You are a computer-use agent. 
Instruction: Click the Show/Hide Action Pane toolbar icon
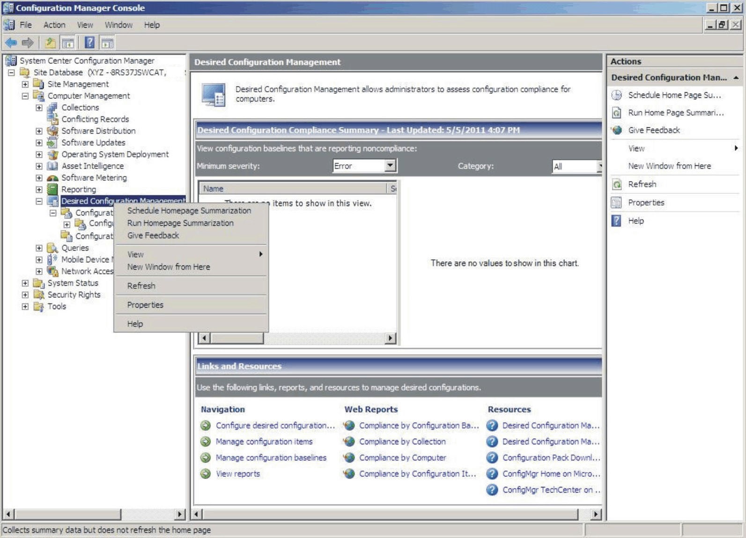[x=108, y=43]
